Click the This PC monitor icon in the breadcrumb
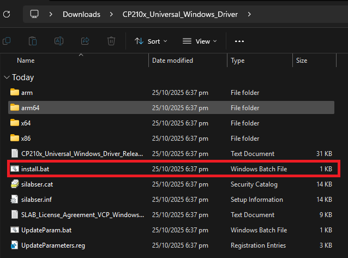Screen dimensions: 348x258 pyautogui.click(x=34, y=14)
